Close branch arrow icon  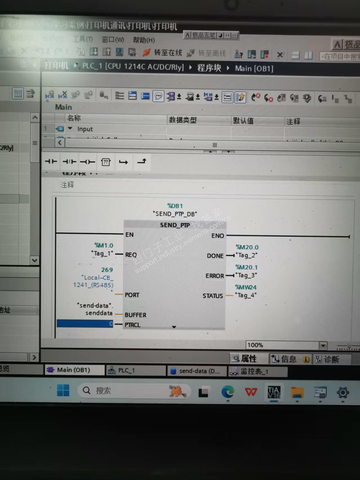[x=142, y=161]
